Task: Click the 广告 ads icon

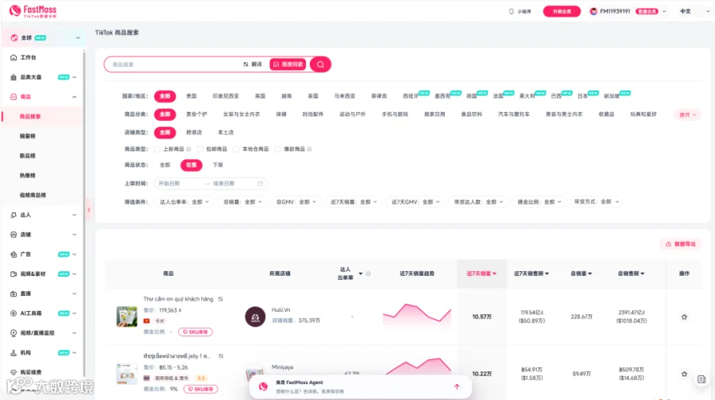Action: pyautogui.click(x=14, y=254)
